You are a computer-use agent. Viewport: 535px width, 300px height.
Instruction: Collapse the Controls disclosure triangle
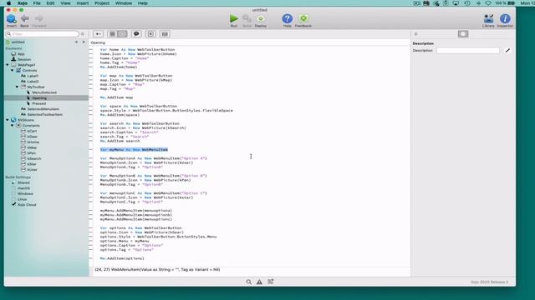click(13, 70)
